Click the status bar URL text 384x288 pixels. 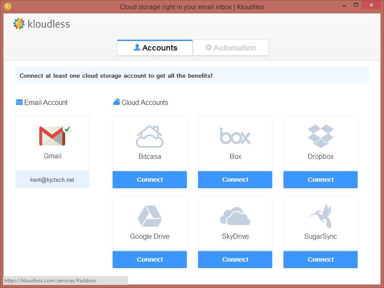(x=50, y=281)
